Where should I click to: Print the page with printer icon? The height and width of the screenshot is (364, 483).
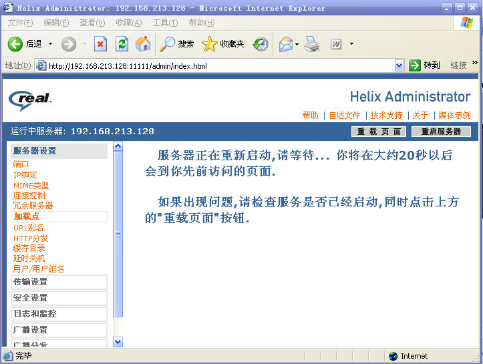312,44
